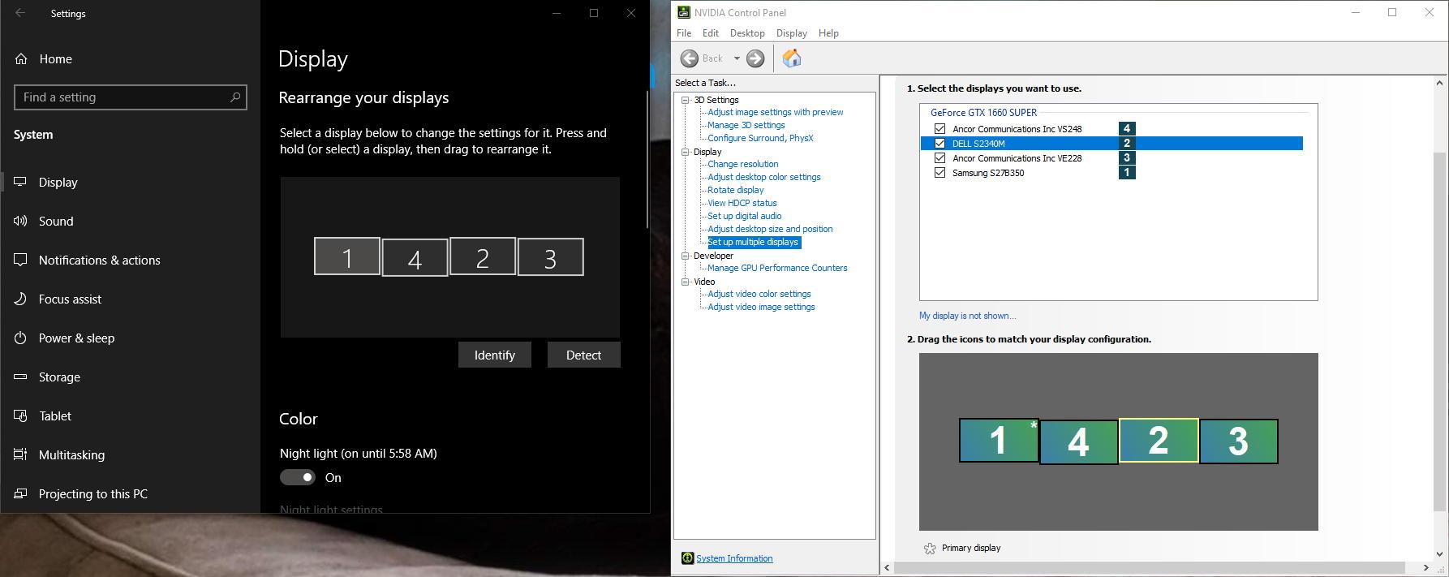The height and width of the screenshot is (577, 1449).
Task: Open Configure Surround, PhysX
Action: 760,138
